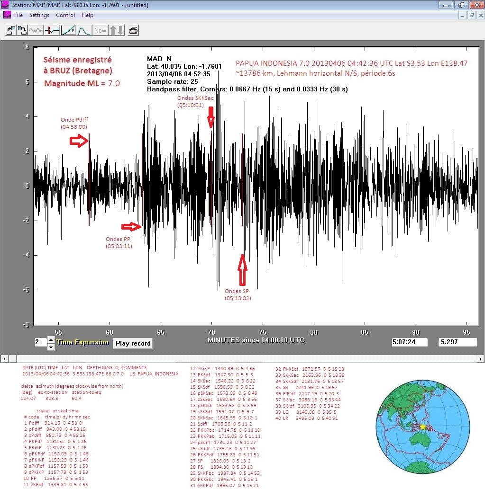
Task: Open the Control menu
Action: click(65, 15)
